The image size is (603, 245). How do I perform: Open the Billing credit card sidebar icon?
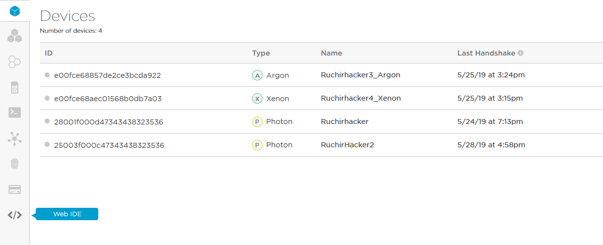[15, 189]
